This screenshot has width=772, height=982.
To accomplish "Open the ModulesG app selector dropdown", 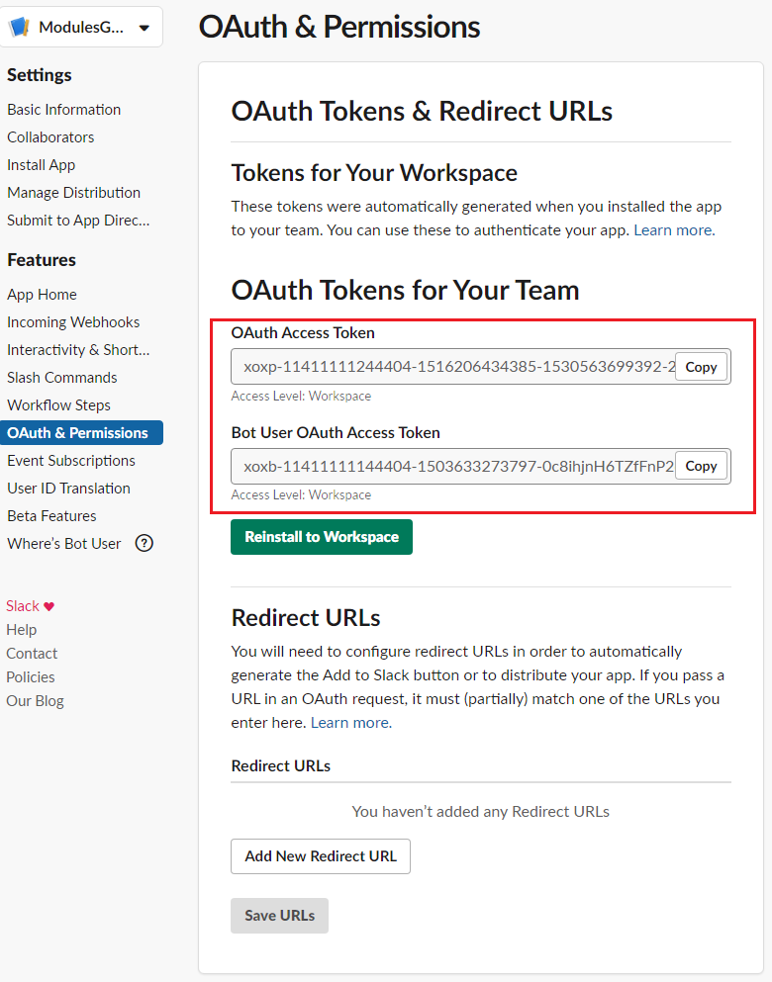I will [81, 27].
